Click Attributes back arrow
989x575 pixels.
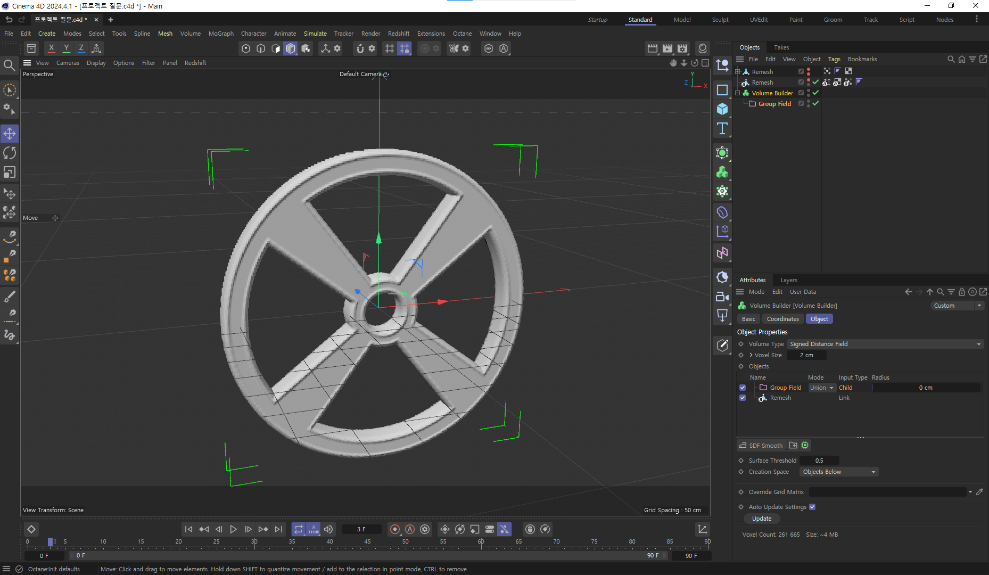pos(908,292)
